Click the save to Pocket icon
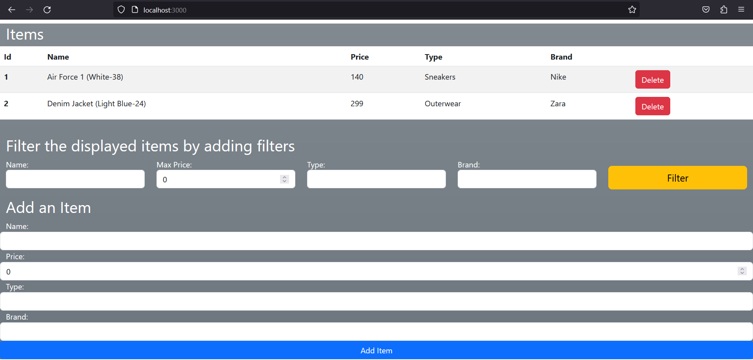Viewport: 753px width, 360px height. (706, 9)
